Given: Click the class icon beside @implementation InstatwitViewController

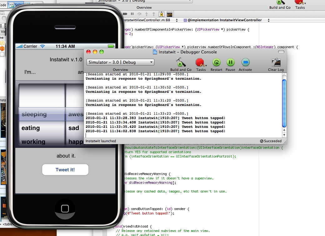Looking at the screenshot, I should click(185, 20).
